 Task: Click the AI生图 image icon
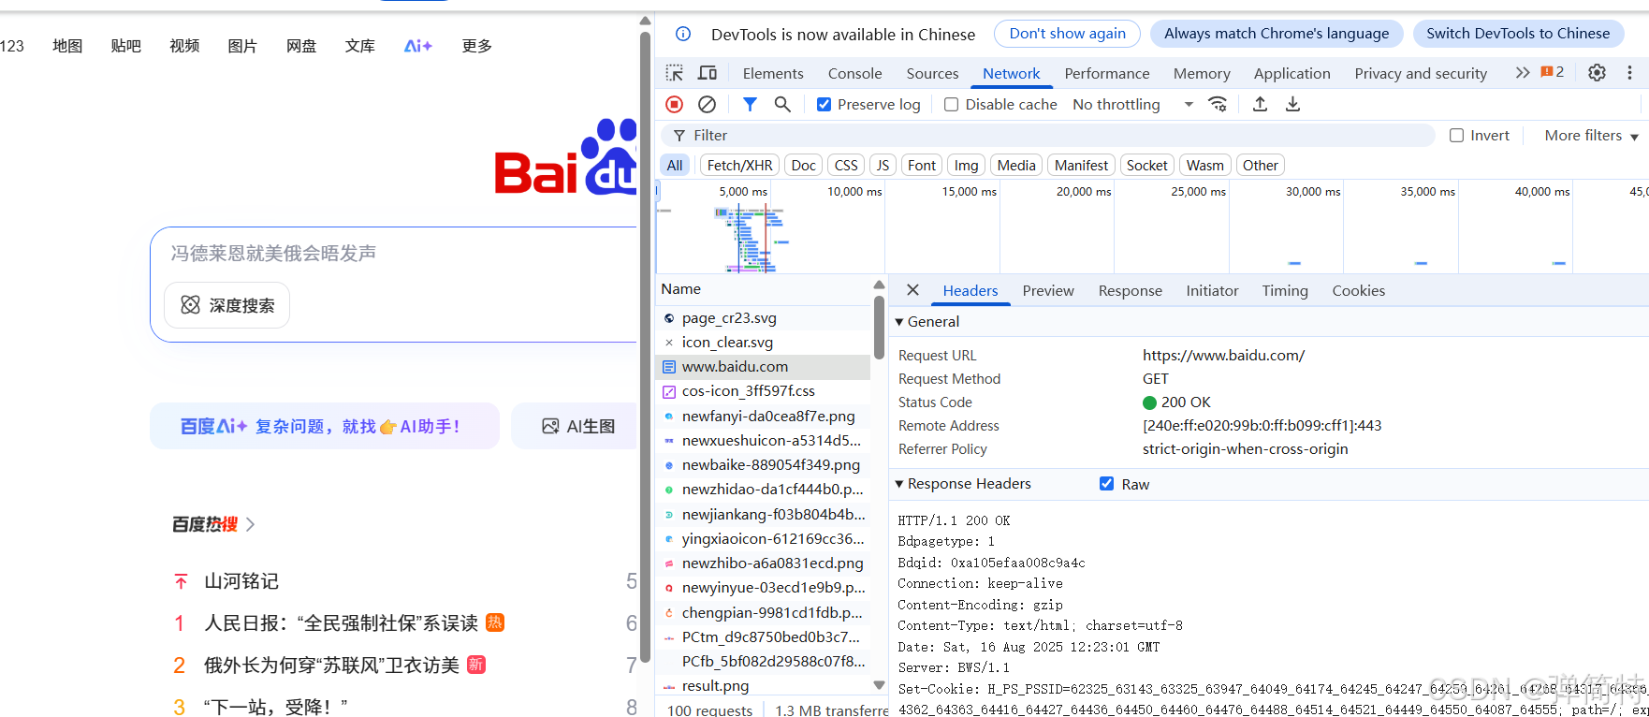pos(550,427)
